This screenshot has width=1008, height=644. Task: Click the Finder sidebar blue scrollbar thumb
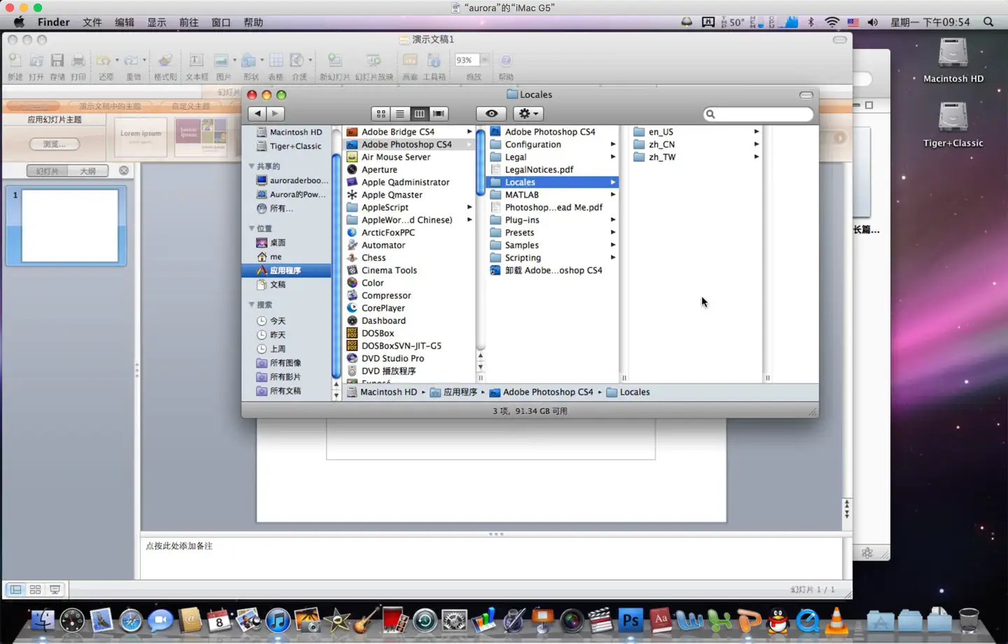tap(336, 266)
